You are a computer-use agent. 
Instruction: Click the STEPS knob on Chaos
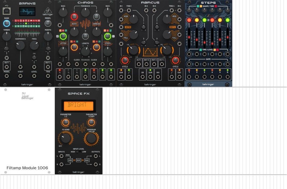(108, 52)
